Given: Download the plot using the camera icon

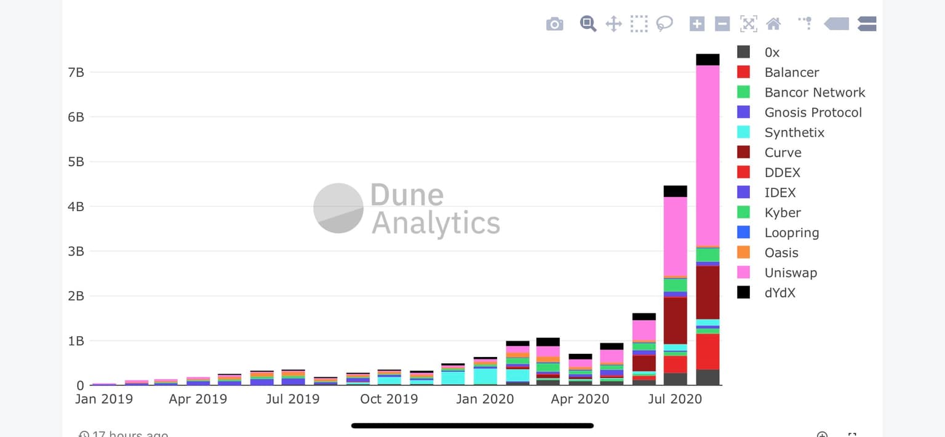Looking at the screenshot, I should (x=554, y=24).
